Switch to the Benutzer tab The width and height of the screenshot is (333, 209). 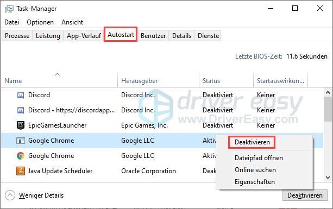coord(153,36)
